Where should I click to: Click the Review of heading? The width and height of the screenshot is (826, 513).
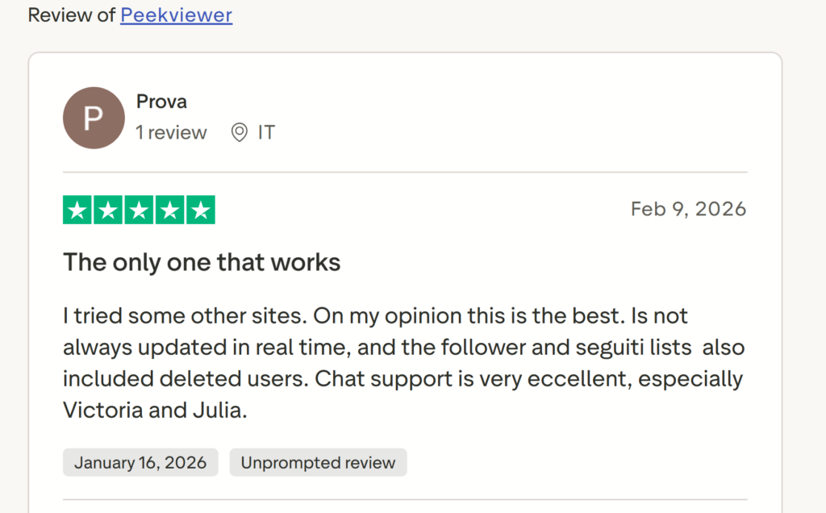[71, 15]
